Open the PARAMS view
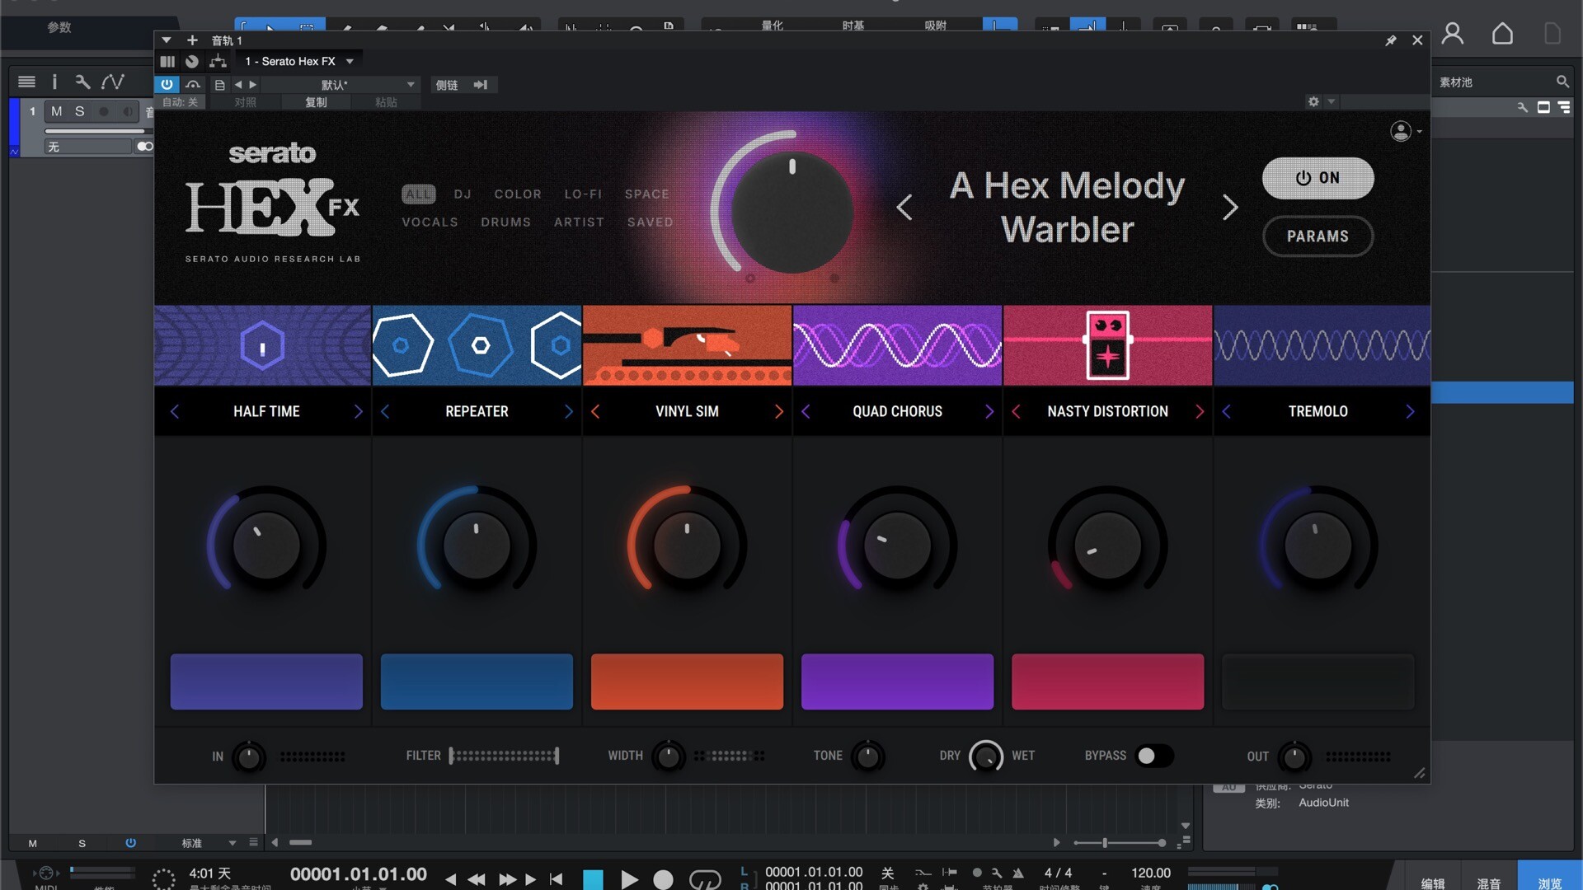1583x890 pixels. (x=1318, y=237)
